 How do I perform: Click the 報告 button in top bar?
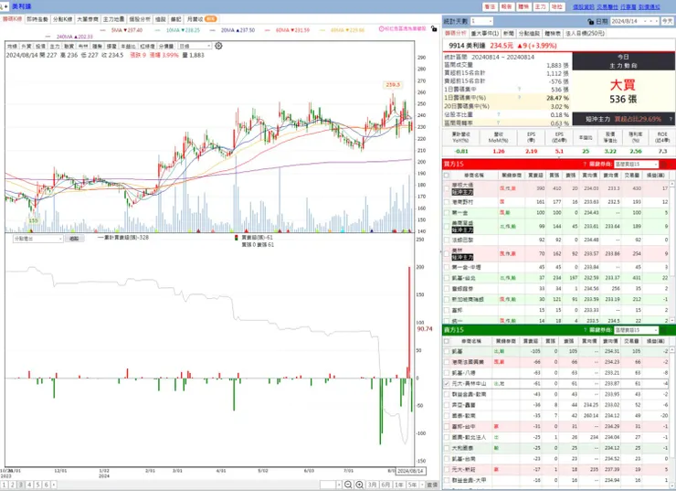pos(507,7)
